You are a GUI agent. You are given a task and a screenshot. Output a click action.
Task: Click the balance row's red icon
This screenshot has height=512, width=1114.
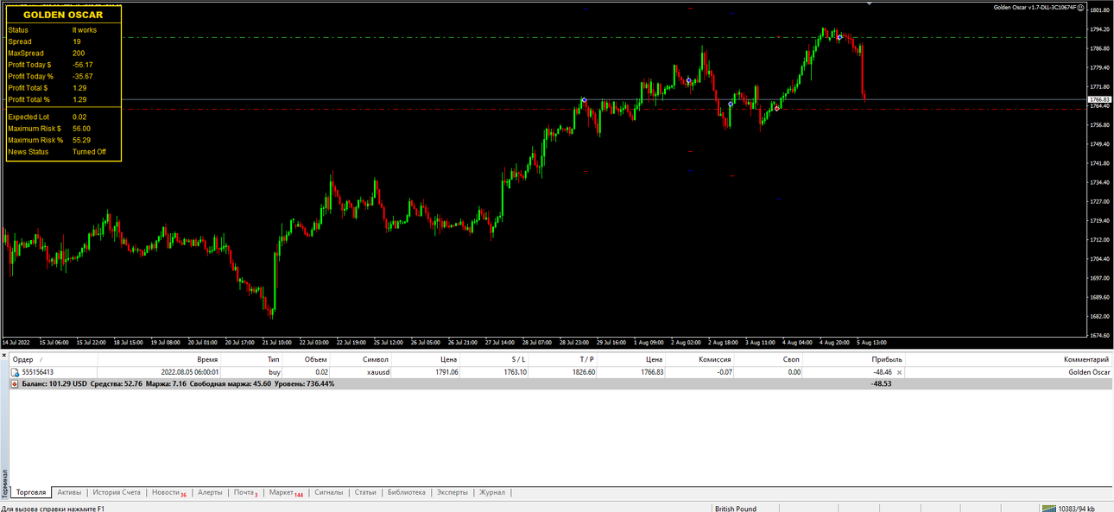click(x=14, y=383)
